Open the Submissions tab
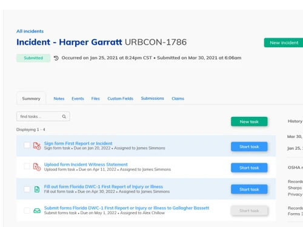 click(152, 98)
